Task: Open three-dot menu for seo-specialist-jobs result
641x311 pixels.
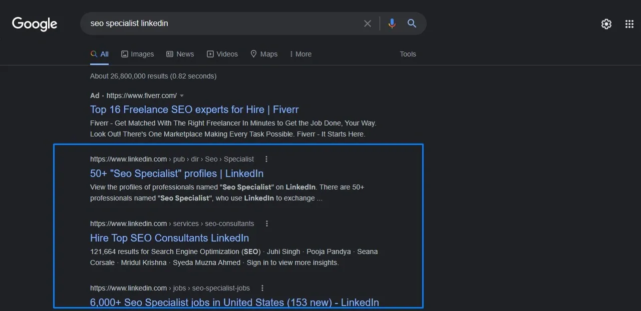Action: pos(262,288)
